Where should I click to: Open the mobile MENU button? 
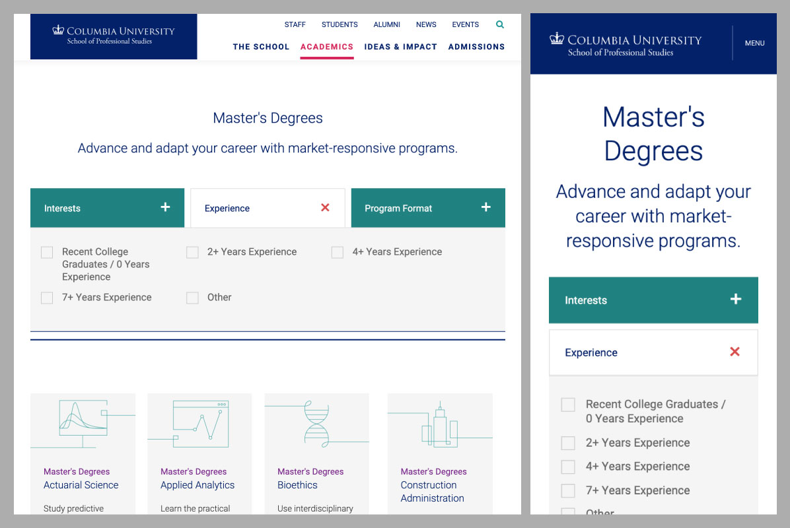coord(755,44)
